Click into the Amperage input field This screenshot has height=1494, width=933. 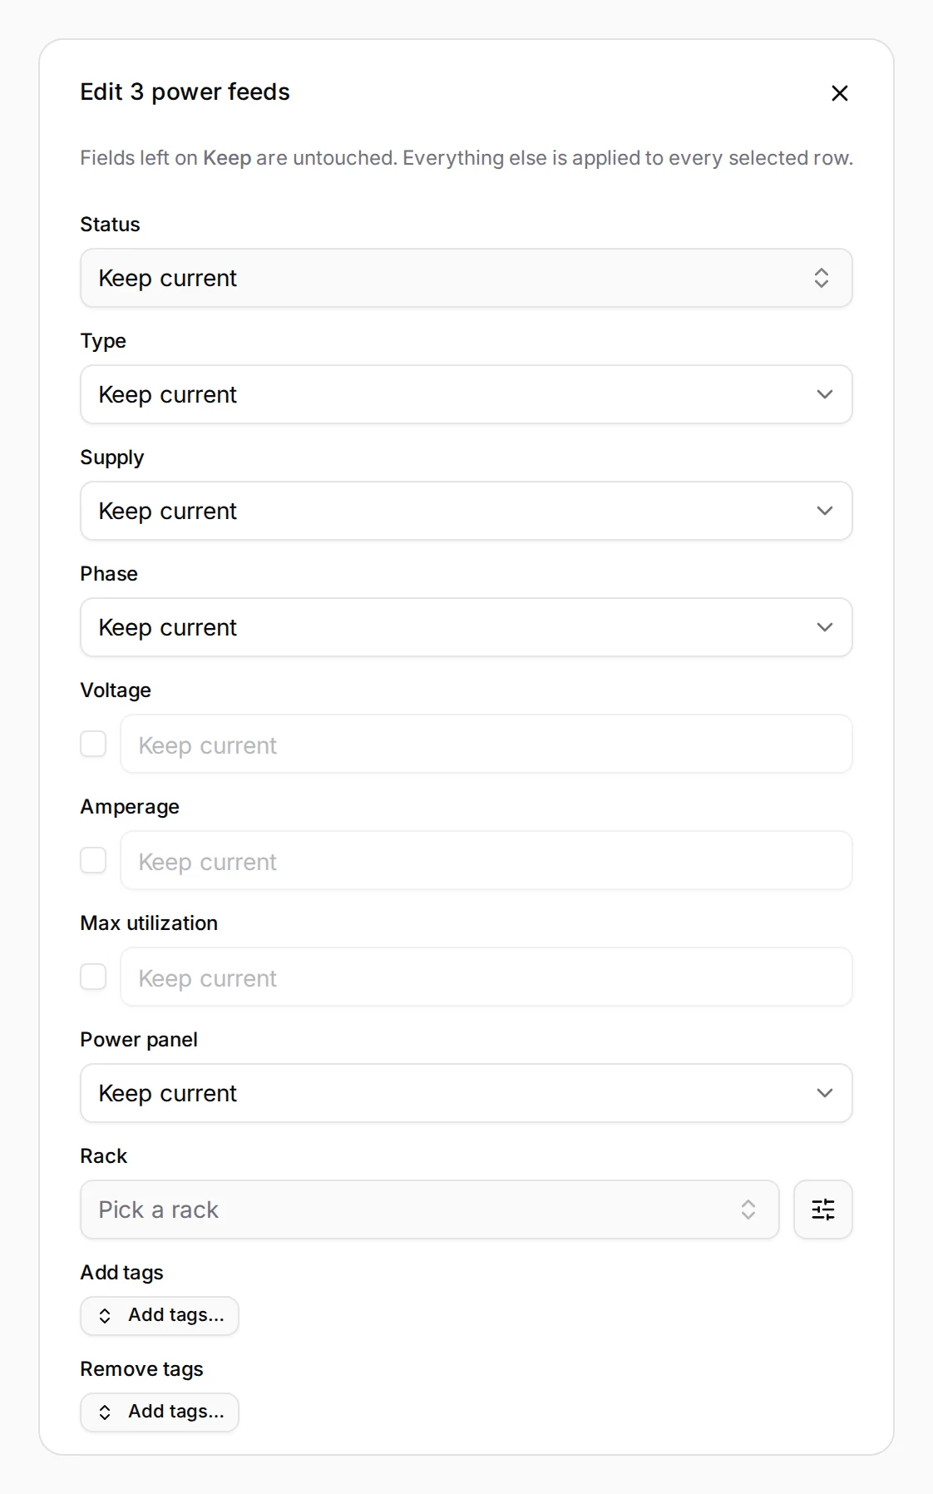point(486,860)
